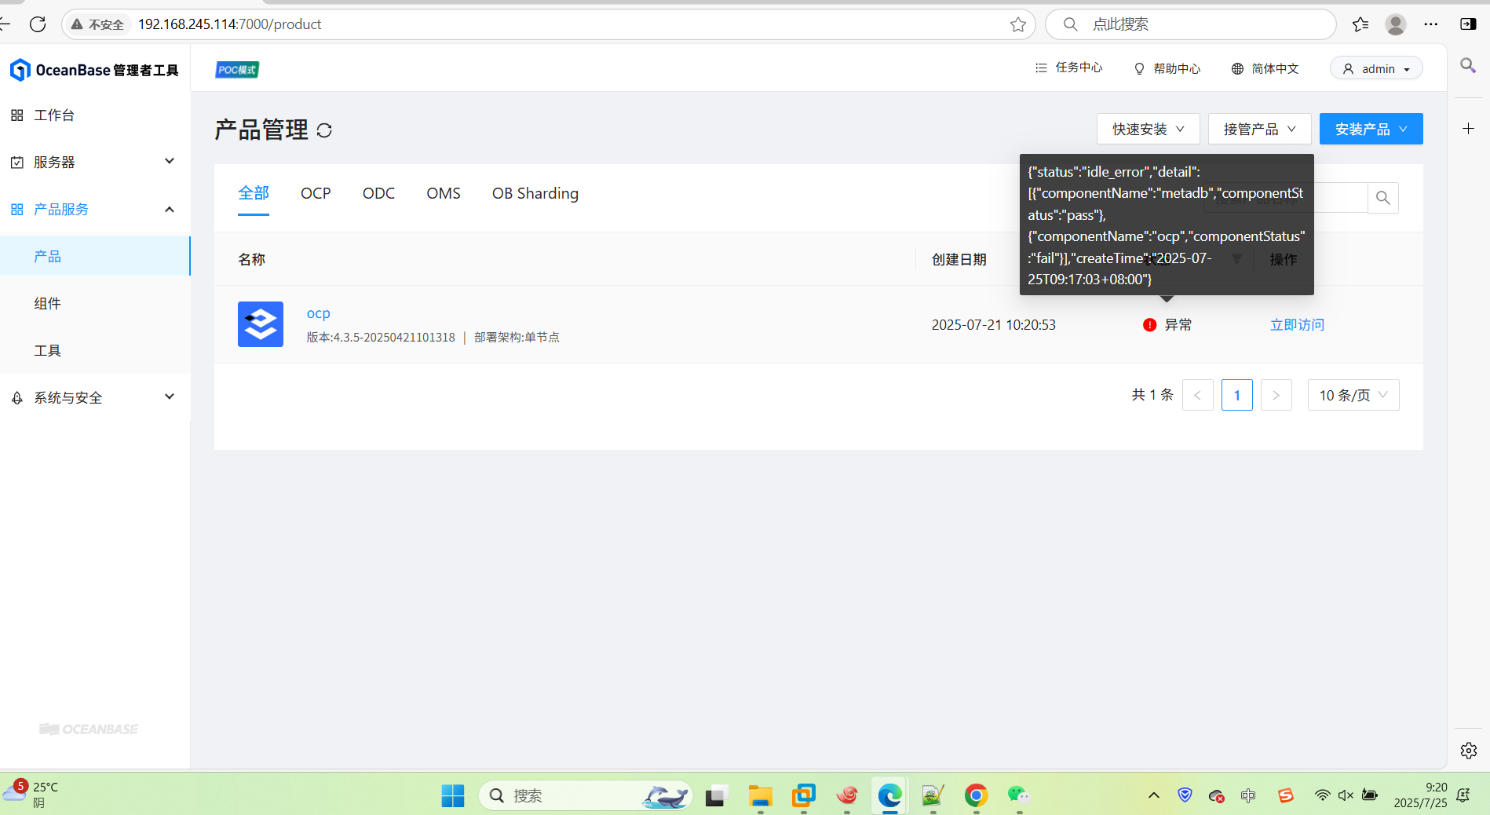Expand the 系统与安全 sidebar menu
This screenshot has height=815, width=1490.
95,397
